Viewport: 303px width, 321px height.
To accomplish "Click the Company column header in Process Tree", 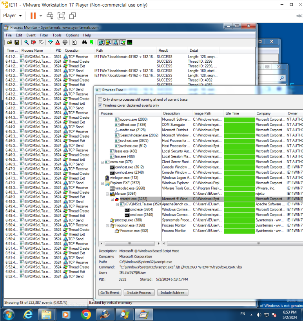I will point(270,113).
